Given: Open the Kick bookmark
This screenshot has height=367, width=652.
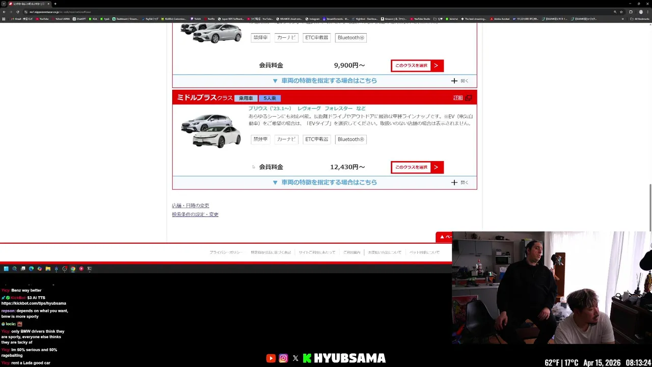Looking at the screenshot, I should pyautogui.click(x=93, y=19).
